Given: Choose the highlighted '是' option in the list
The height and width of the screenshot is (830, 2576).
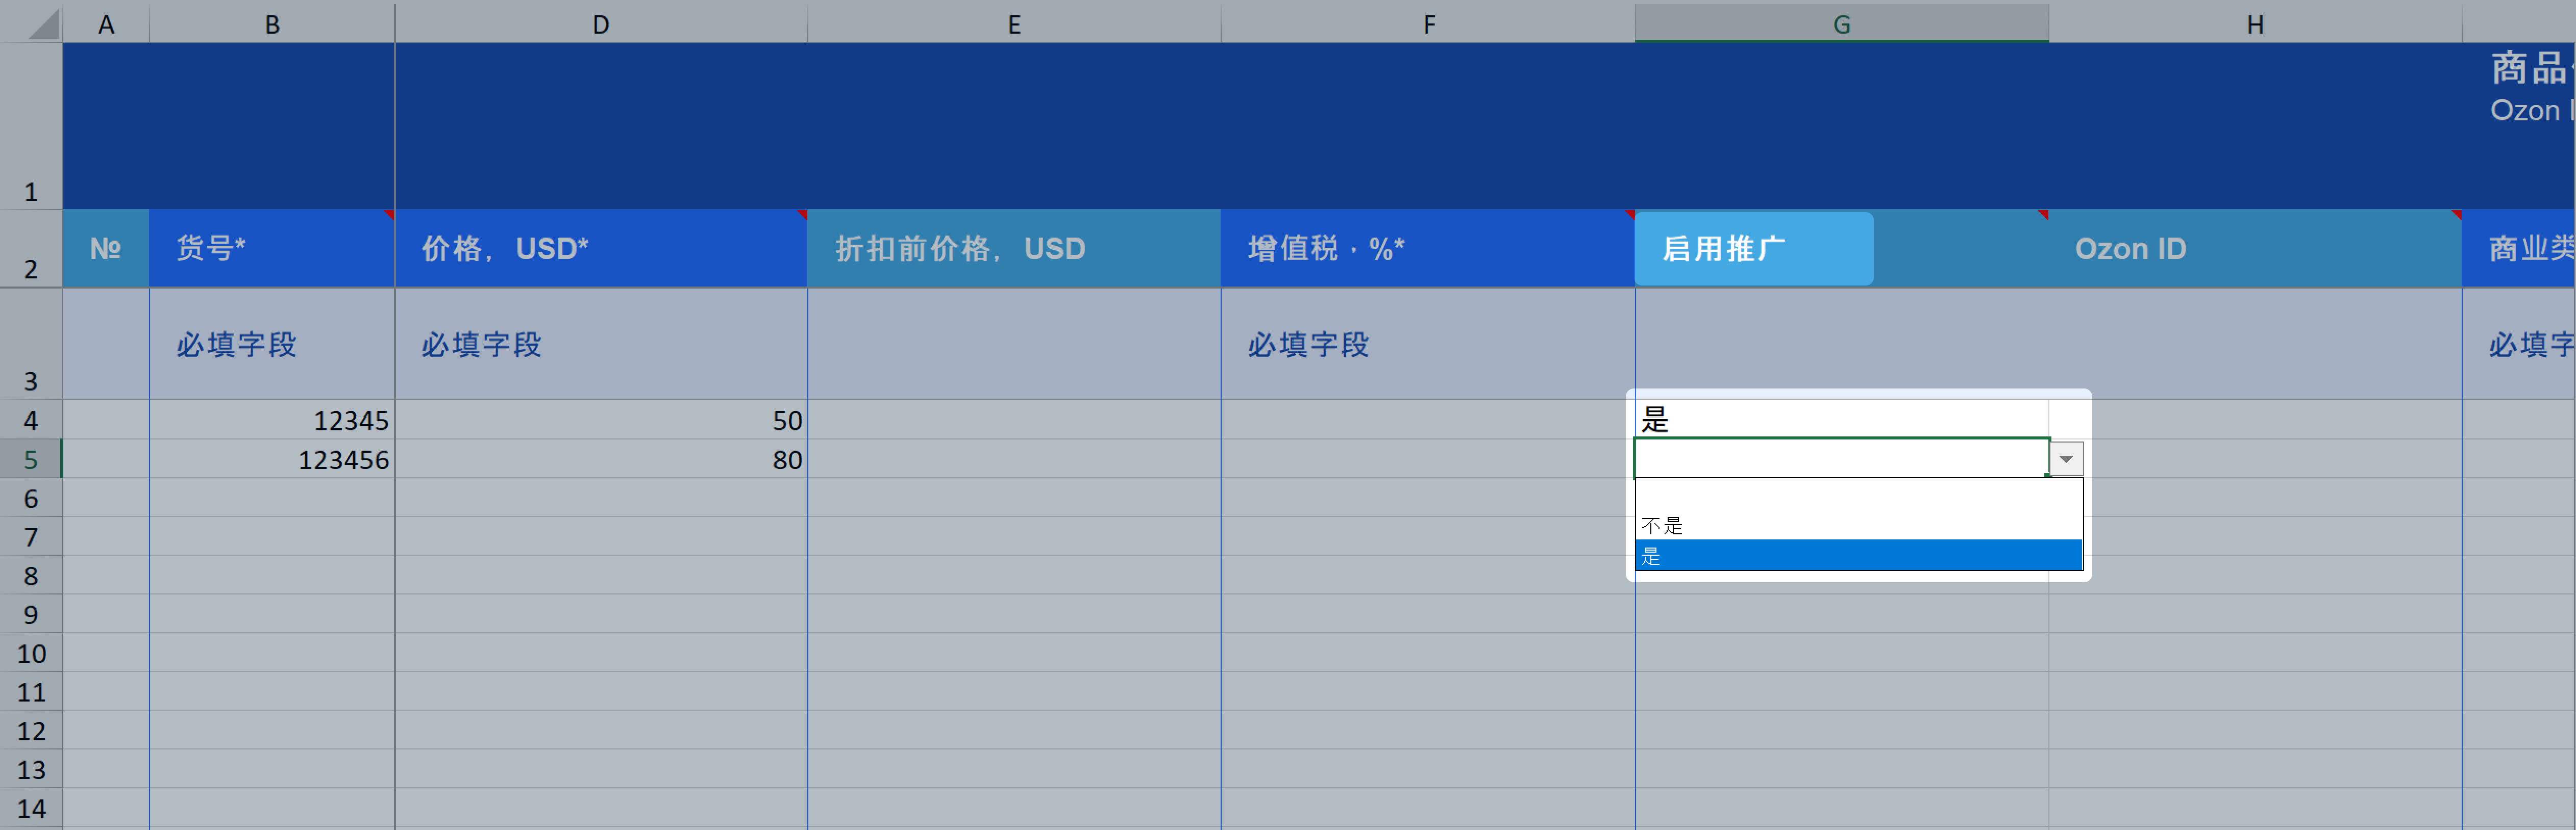Looking at the screenshot, I should [x=1858, y=554].
